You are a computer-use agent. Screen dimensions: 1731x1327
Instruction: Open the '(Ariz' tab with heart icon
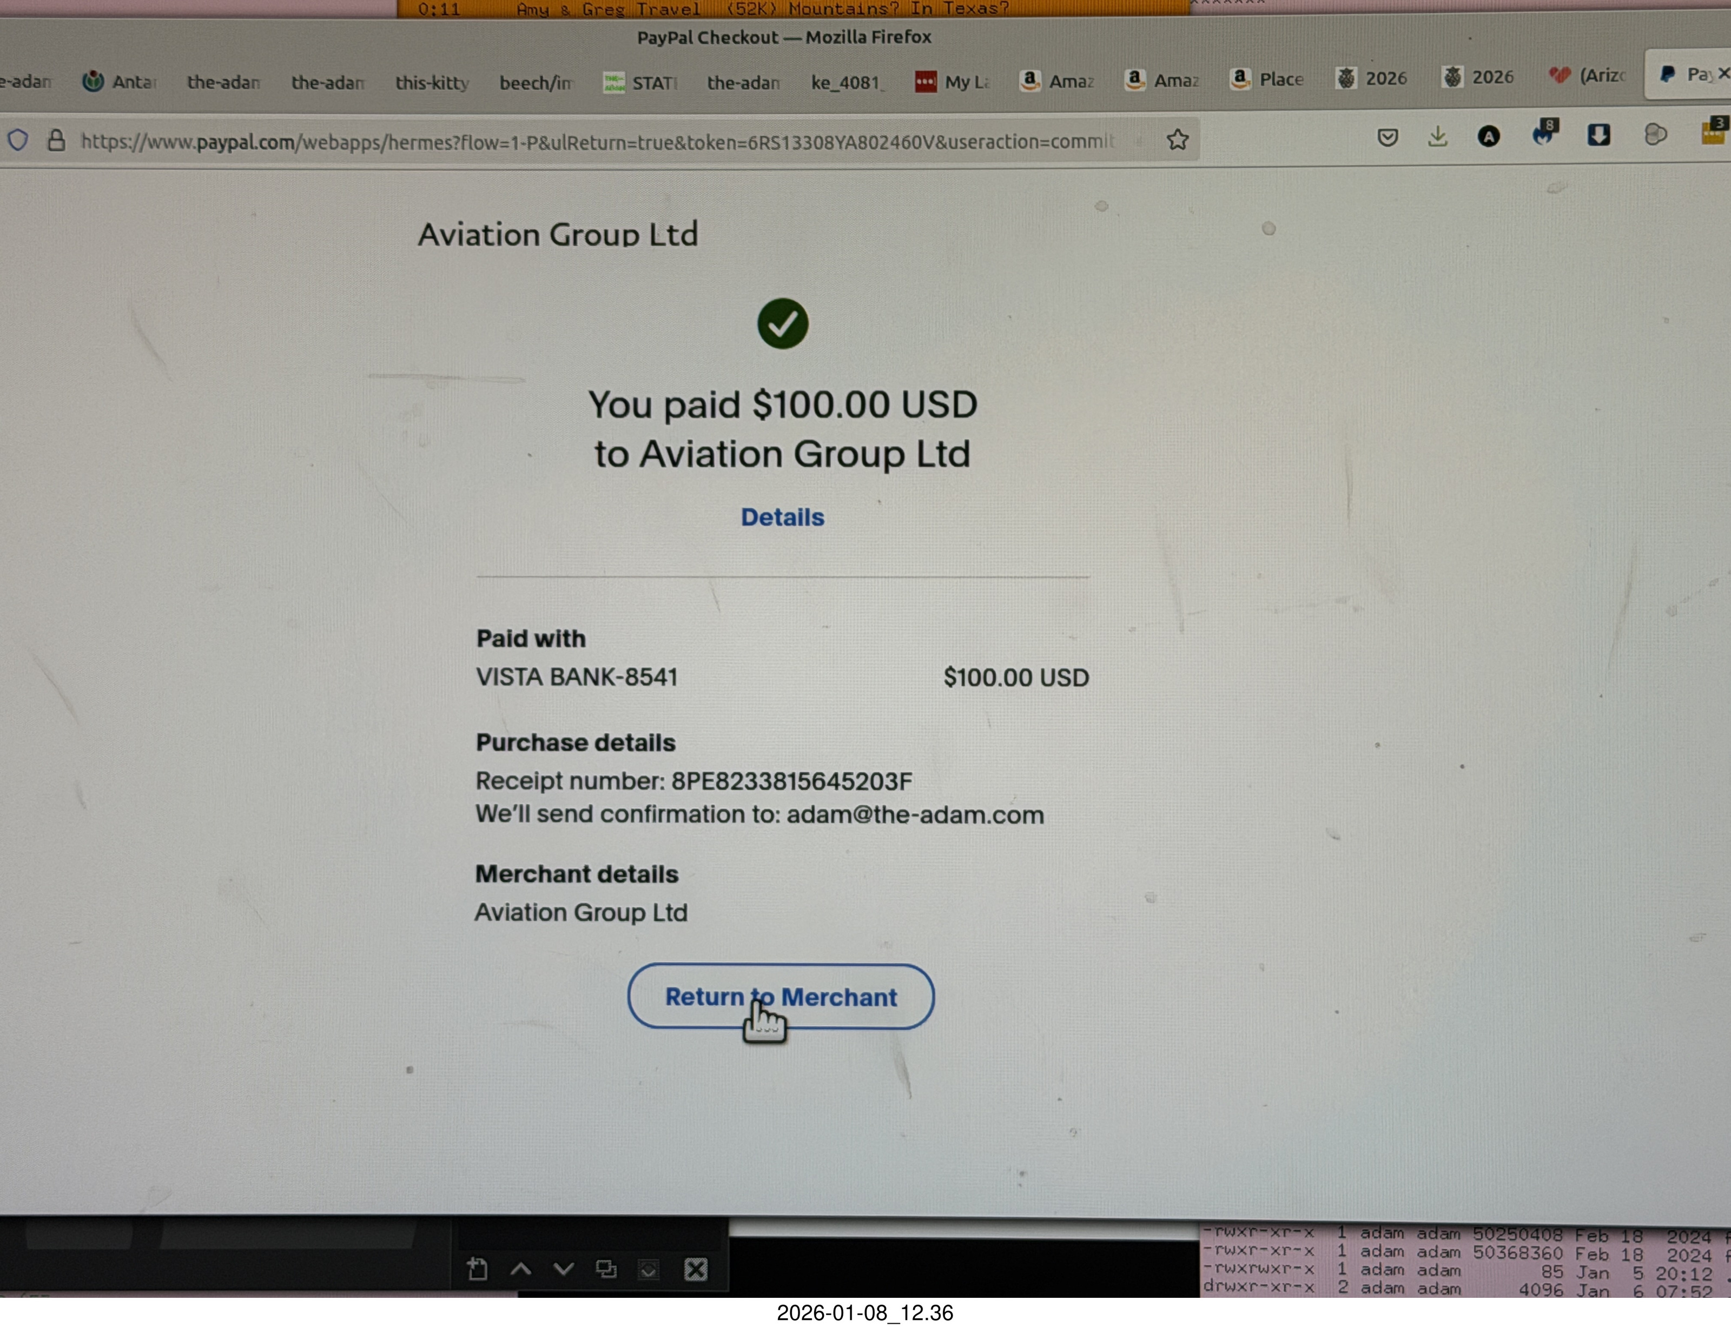[x=1587, y=76]
